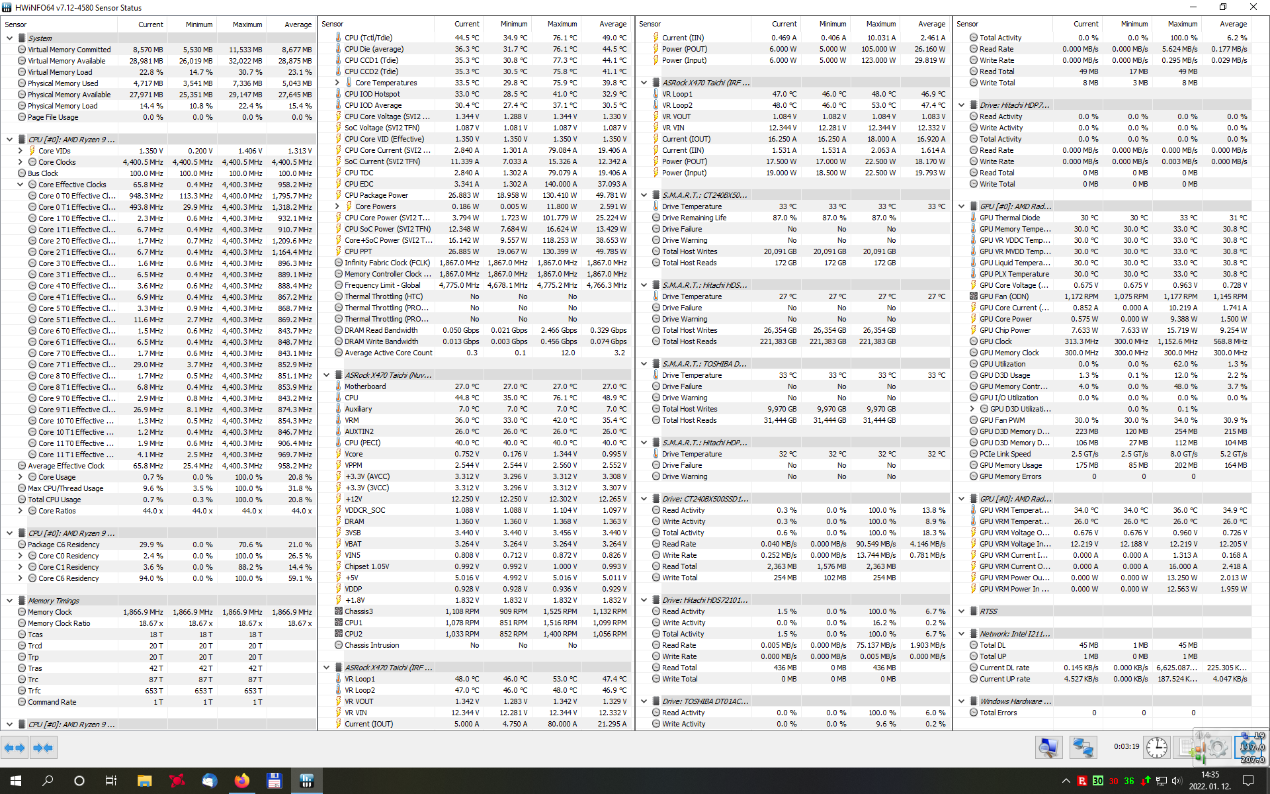Select the Chassis Intrusion row
The height and width of the screenshot is (794, 1270).
(x=476, y=645)
